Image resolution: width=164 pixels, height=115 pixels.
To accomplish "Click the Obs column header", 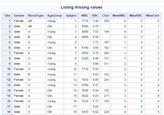I will click(x=7, y=16).
